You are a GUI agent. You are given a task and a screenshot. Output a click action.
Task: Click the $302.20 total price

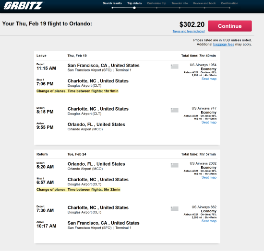coord(192,24)
